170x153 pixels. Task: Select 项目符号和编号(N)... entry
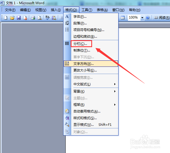[91, 30]
